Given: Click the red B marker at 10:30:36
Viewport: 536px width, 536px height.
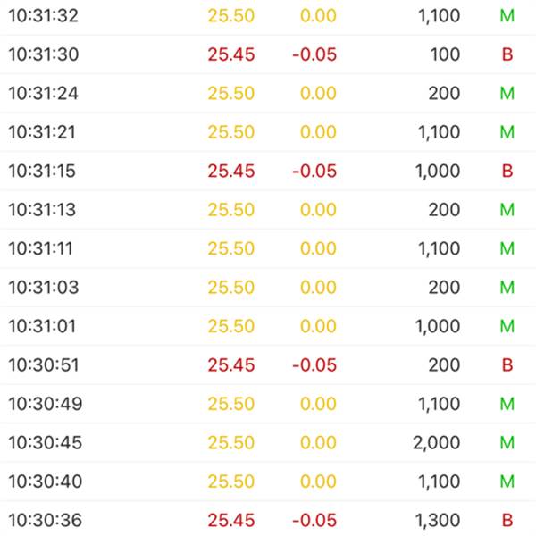Looking at the screenshot, I should [x=507, y=520].
